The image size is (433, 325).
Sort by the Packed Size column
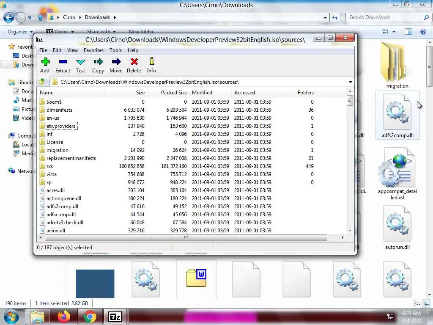(168, 93)
